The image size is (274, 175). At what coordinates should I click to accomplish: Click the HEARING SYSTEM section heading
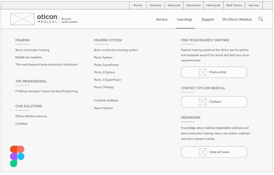point(108,40)
